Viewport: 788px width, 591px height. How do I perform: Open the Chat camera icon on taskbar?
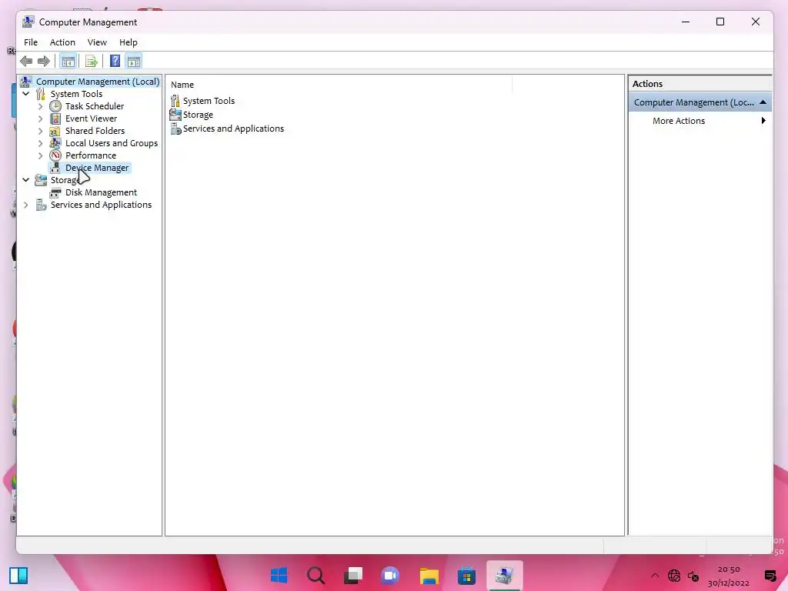coord(390,576)
